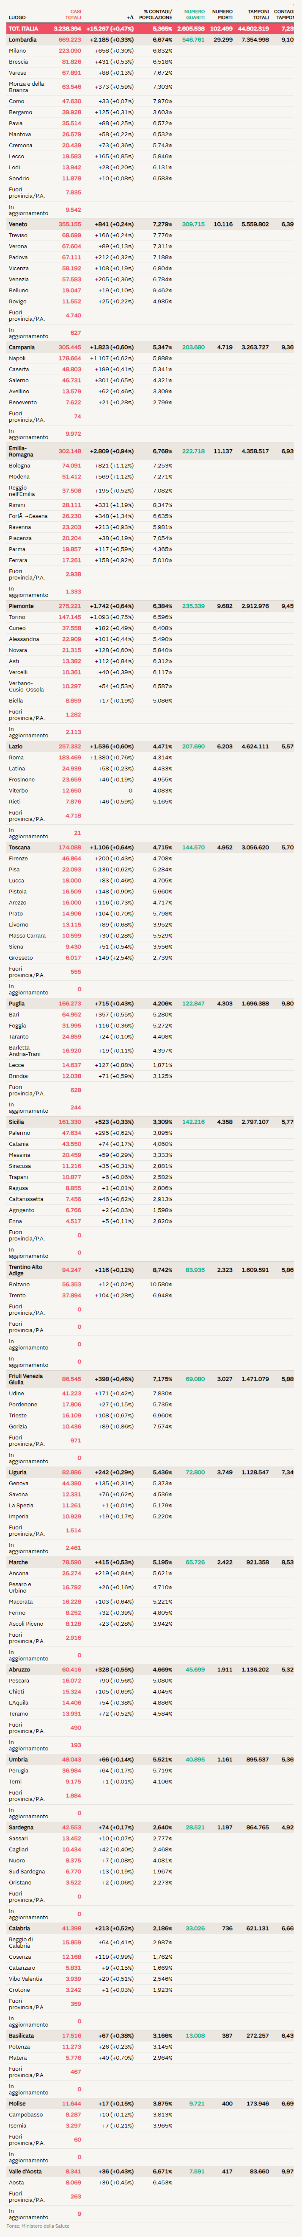Screen dimensions: 302x2237
Task: Click the Emilia-Romagna region name
Action: (x=22, y=451)
